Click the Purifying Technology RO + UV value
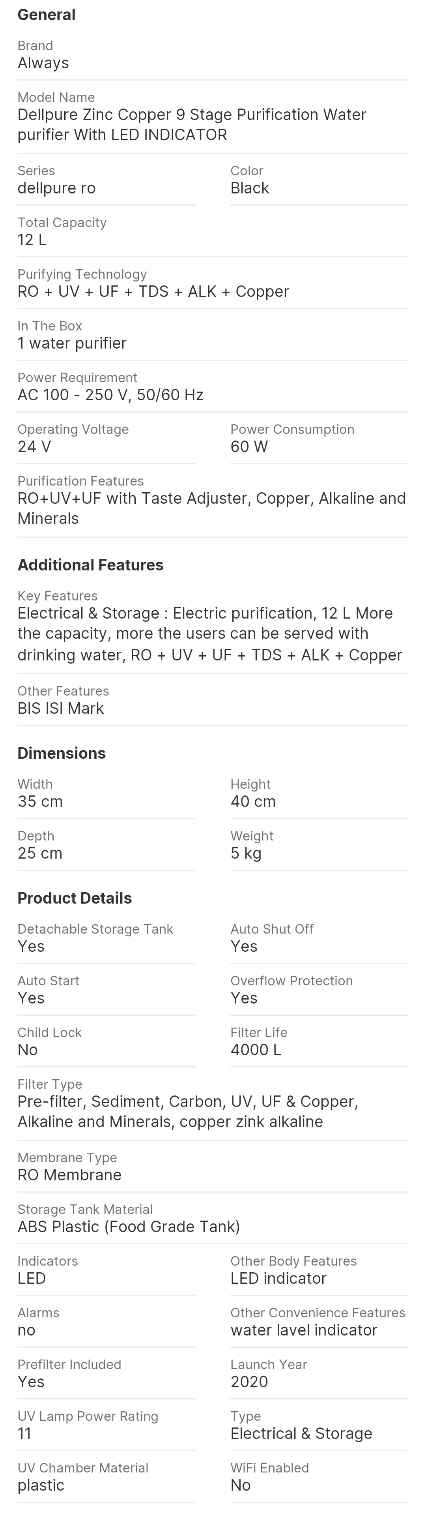The height and width of the screenshot is (1523, 426). [x=153, y=291]
